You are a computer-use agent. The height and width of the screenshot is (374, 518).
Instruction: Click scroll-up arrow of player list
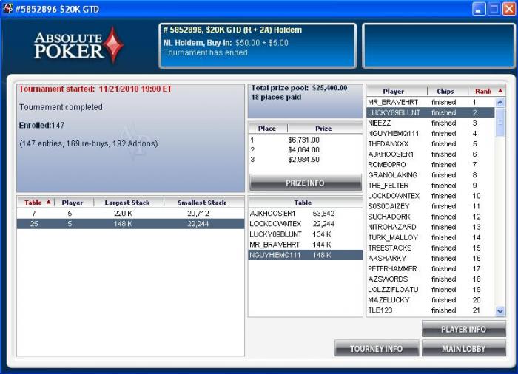coord(500,102)
